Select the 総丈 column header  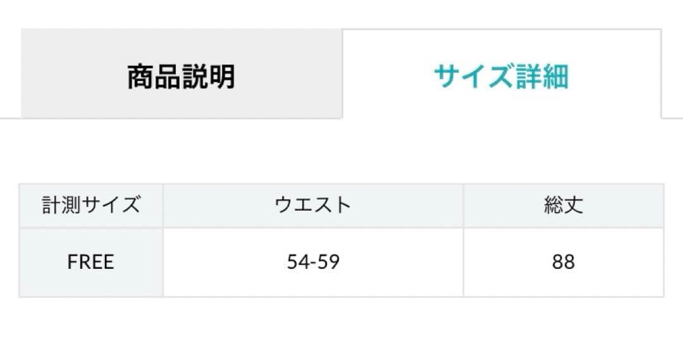[x=563, y=206]
